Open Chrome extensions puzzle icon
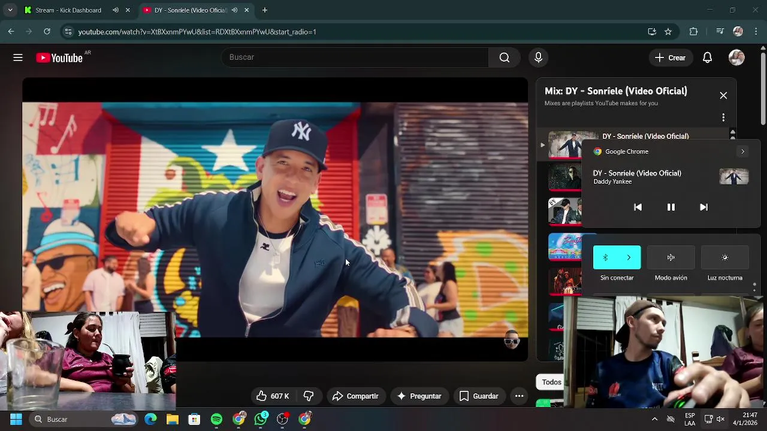 [694, 32]
